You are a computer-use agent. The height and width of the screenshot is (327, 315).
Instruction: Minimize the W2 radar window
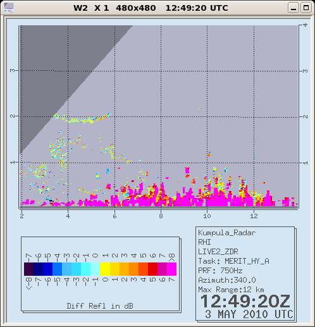click(293, 8)
